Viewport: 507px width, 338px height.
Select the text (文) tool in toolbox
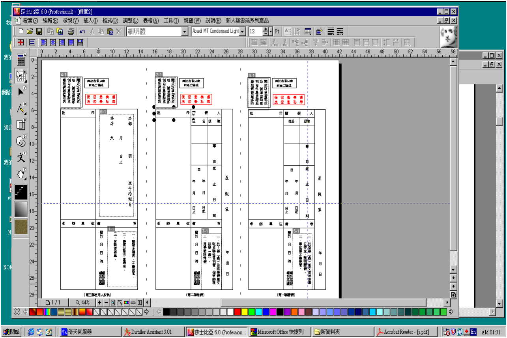[x=21, y=157]
